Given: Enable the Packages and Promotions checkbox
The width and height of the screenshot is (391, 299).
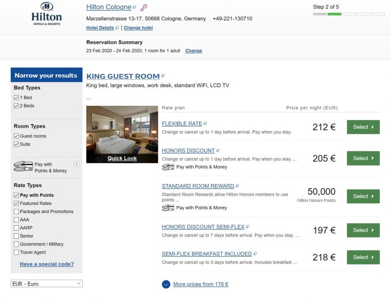Looking at the screenshot, I should point(16,212).
